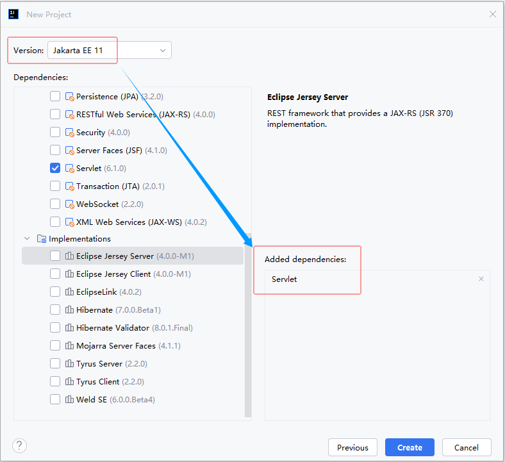Select the Implementations group label
The image size is (505, 462).
[x=79, y=239]
